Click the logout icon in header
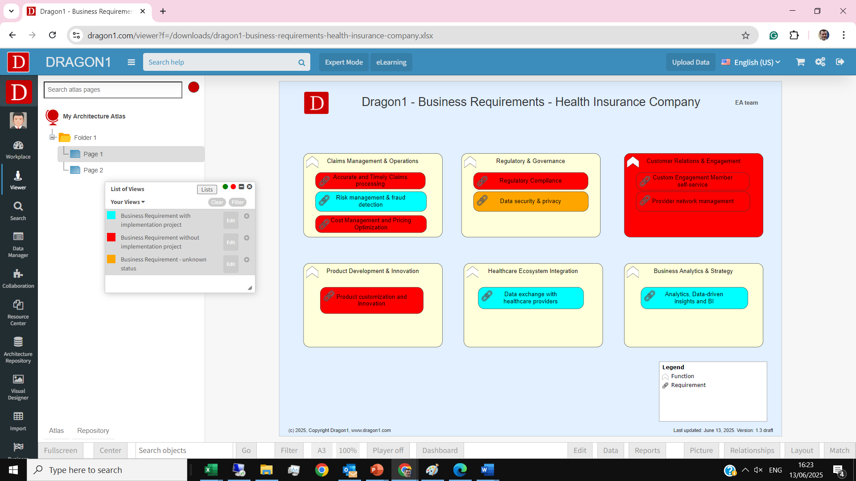This screenshot has height=481, width=856. (840, 62)
